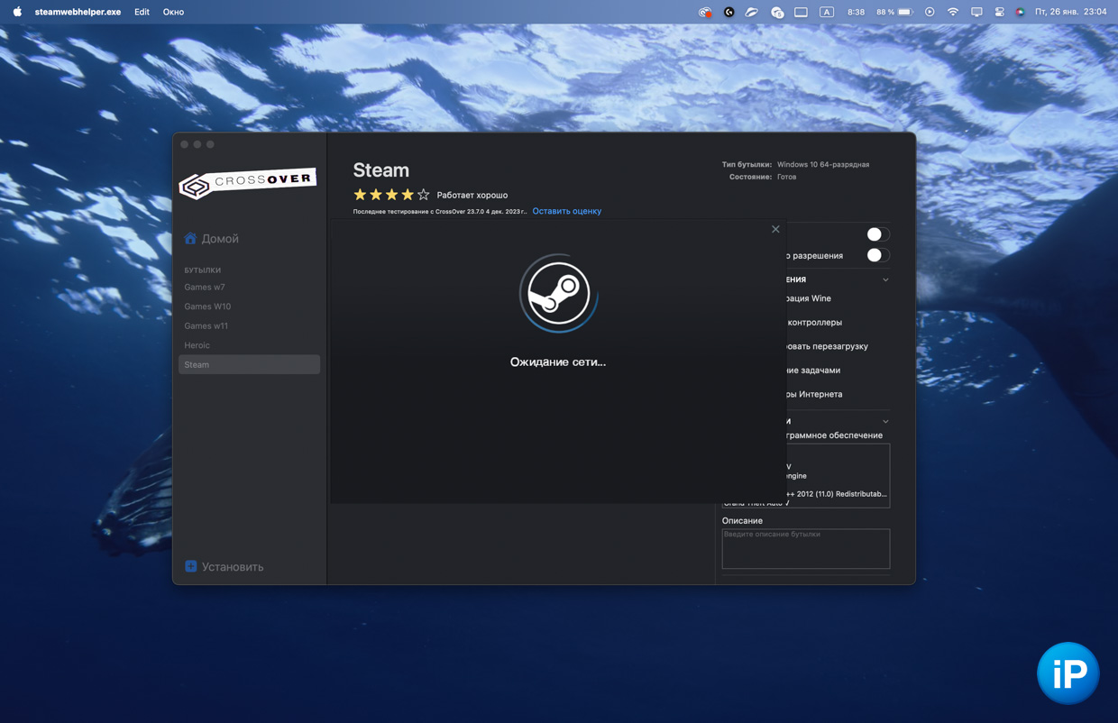Click the empty fifth rating star
1118x723 pixels.
[423, 195]
